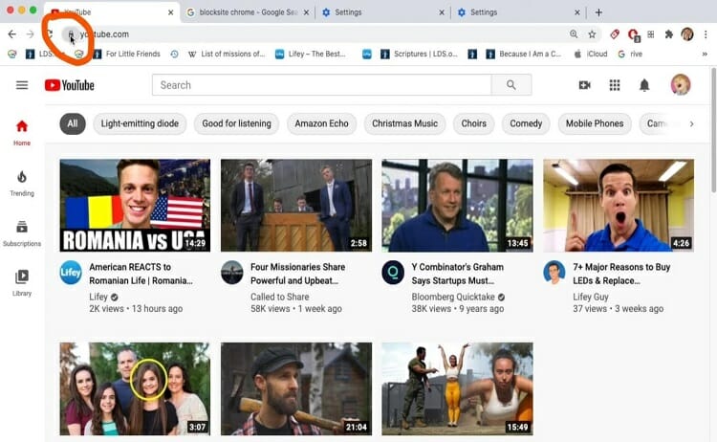The height and width of the screenshot is (442, 717).
Task: Play ROMANIA vs USA thumbnail video
Action: coord(135,206)
